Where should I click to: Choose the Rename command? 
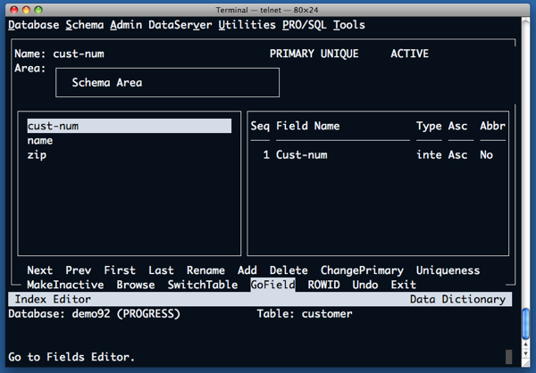click(205, 270)
